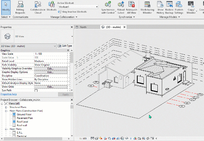Open the 3D View type selector dropdown

72,37
